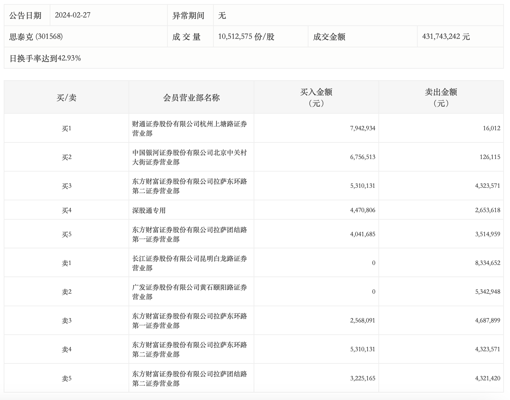The image size is (510, 400).
Task: Select the 0 buy amount in 卖2 row
Action: tap(374, 292)
